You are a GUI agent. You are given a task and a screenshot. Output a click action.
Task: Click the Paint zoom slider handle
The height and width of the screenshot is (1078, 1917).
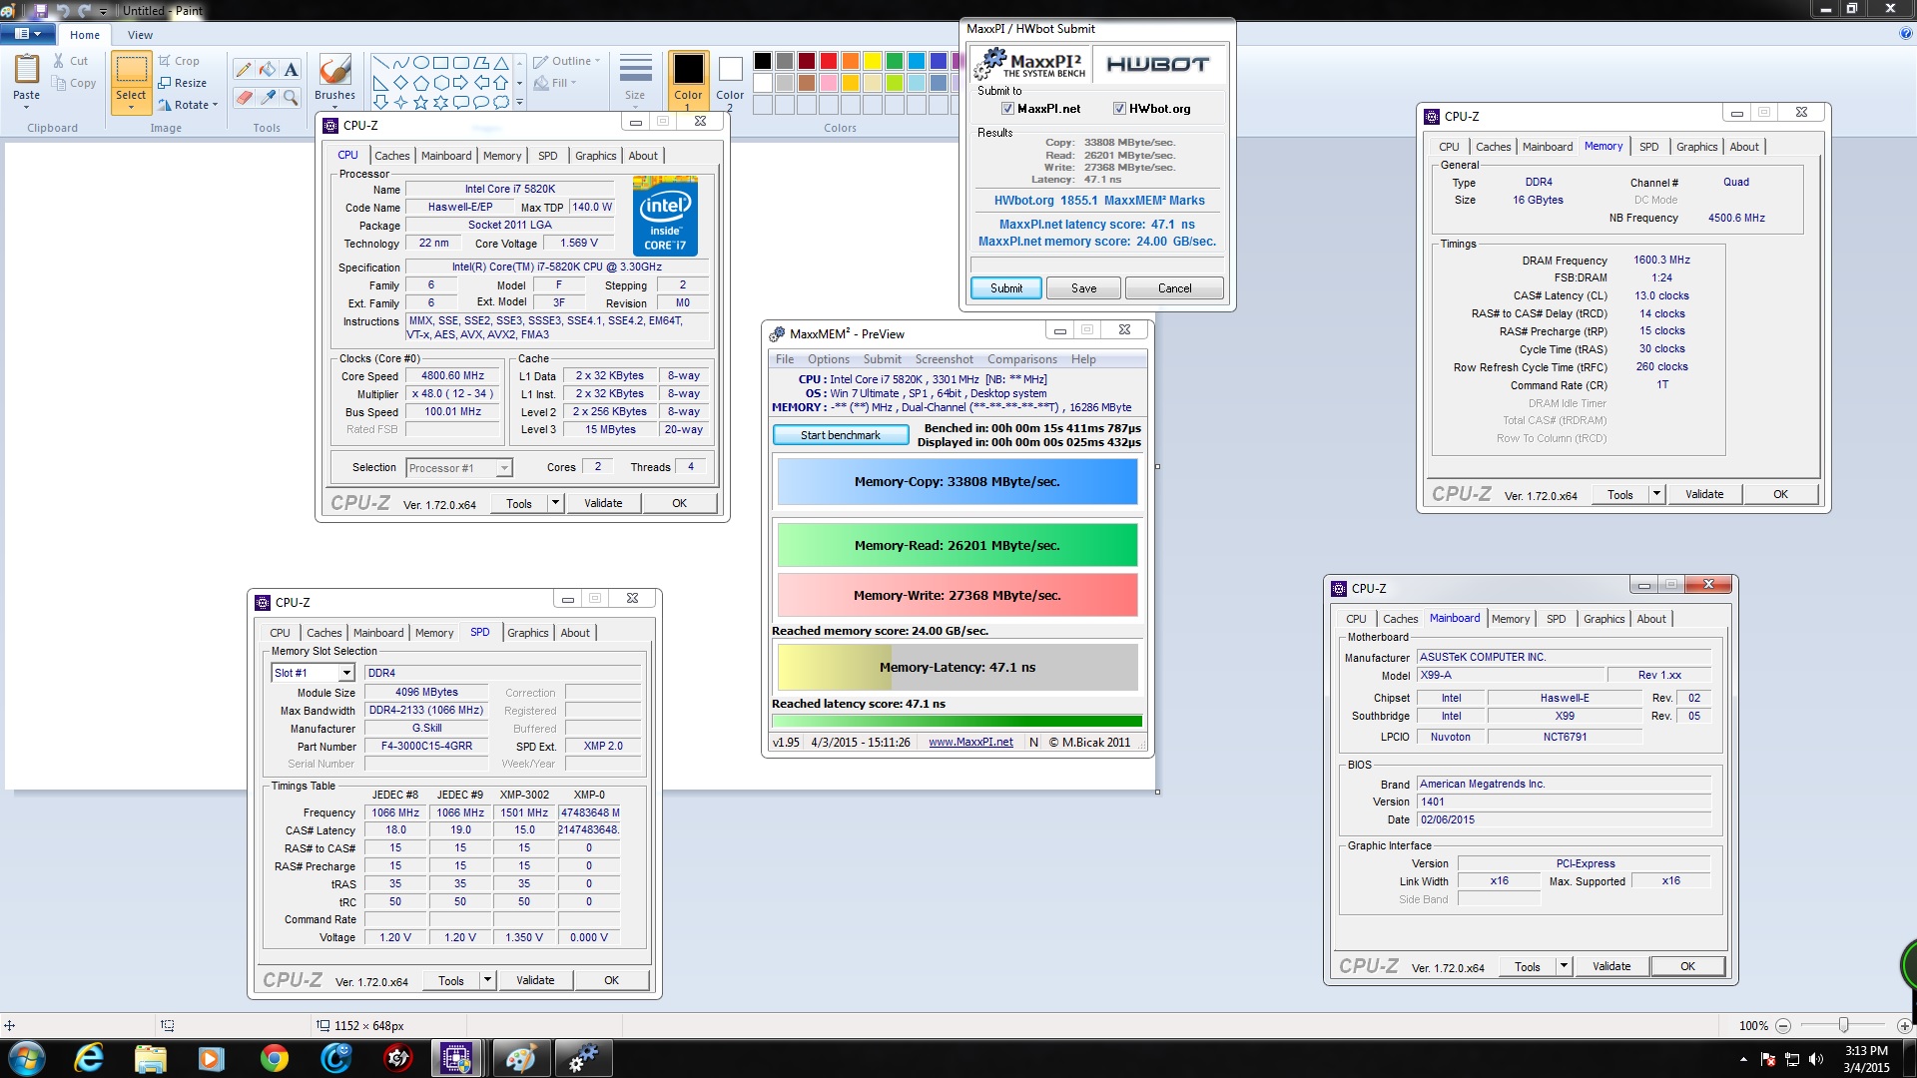pyautogui.click(x=1844, y=1025)
